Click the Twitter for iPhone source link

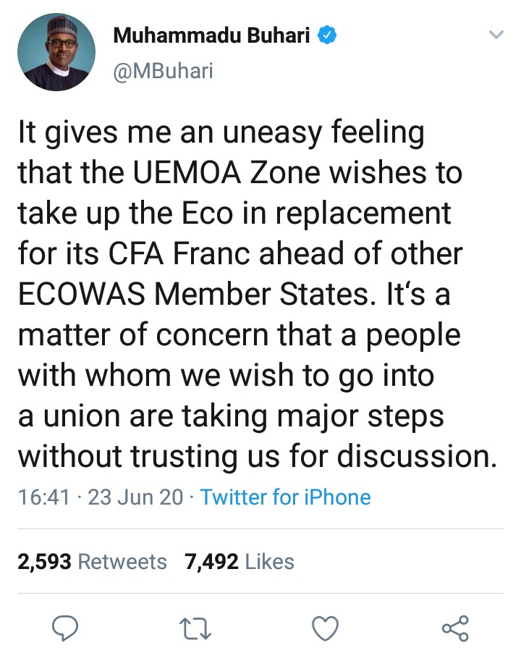[x=285, y=497]
